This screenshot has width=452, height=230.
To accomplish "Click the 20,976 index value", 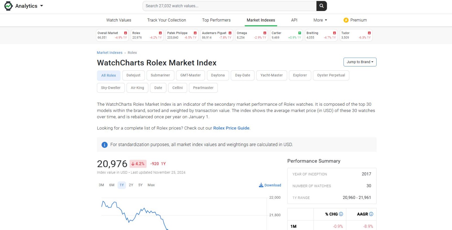I will 112,164.
